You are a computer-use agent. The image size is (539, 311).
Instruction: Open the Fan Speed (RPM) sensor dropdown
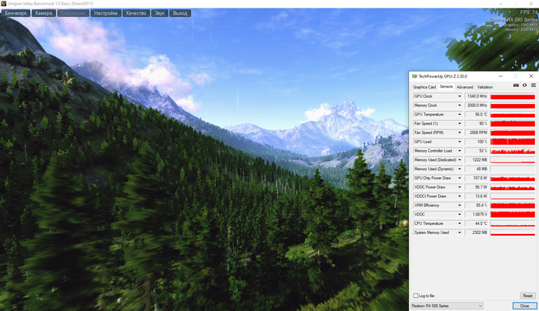click(x=459, y=132)
